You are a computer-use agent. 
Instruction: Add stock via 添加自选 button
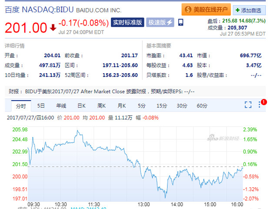249,10
